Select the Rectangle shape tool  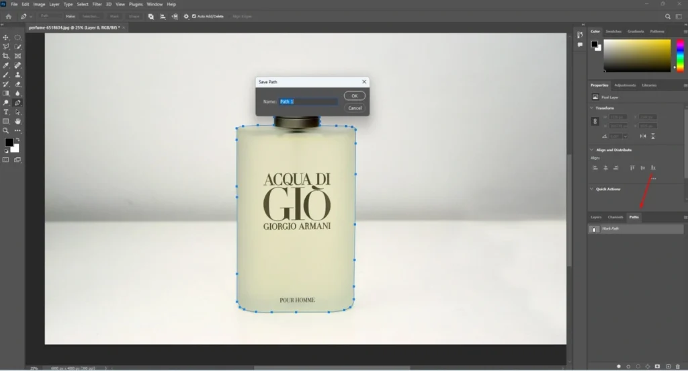(5, 121)
